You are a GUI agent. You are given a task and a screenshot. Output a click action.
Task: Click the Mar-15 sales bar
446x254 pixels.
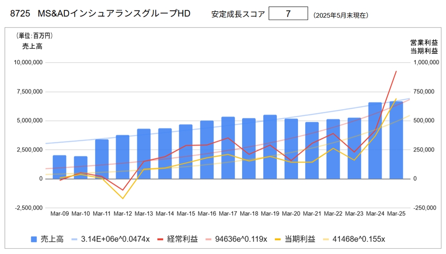click(186, 152)
